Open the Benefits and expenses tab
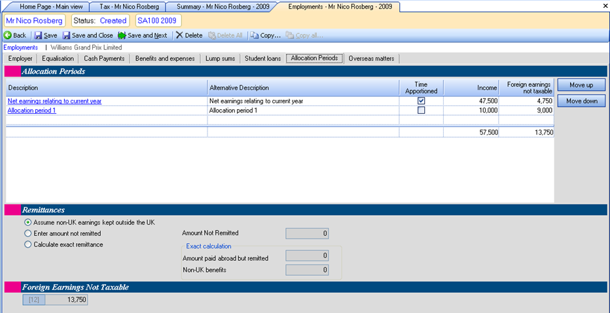Screen dimensions: 610x313 click(x=165, y=59)
